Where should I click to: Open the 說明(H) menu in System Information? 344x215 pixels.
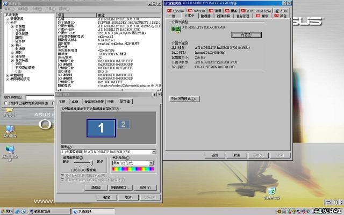64,9
